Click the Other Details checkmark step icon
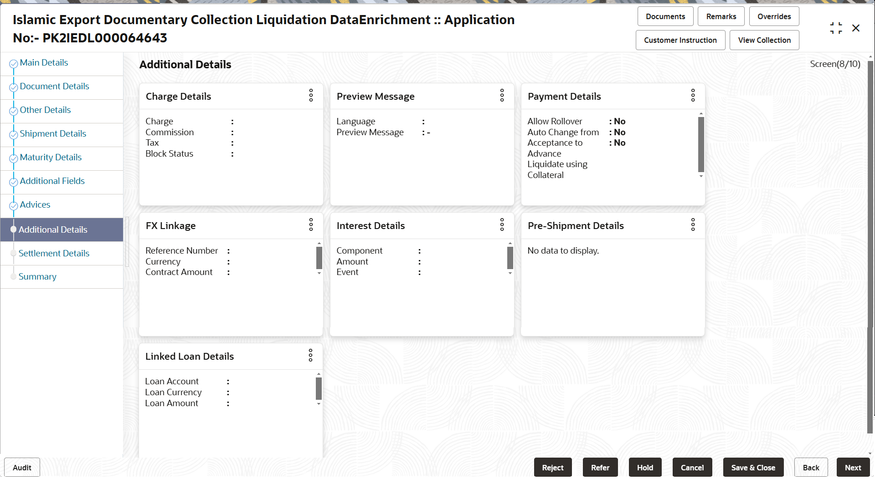Screen dimensions: 875x479 [x=14, y=111]
